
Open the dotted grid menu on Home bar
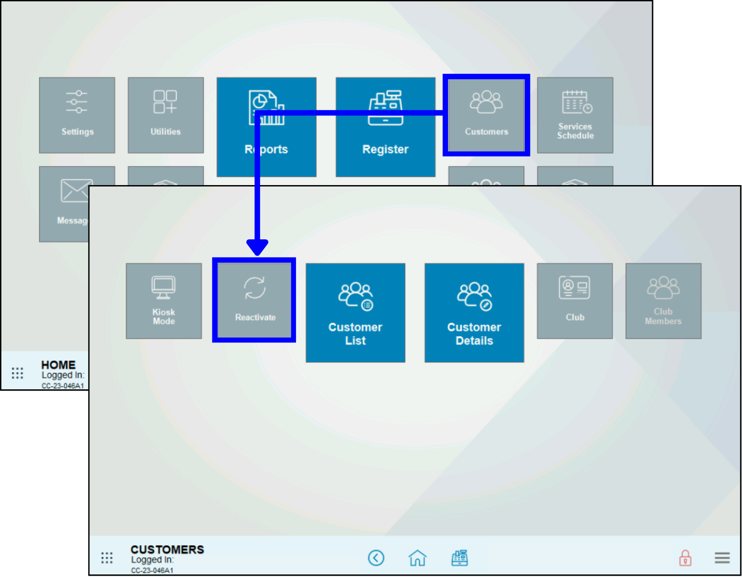(18, 373)
